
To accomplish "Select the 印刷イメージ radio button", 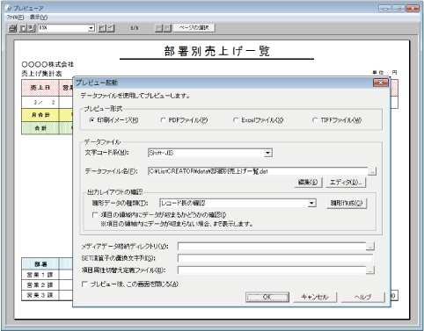I will click(x=91, y=120).
